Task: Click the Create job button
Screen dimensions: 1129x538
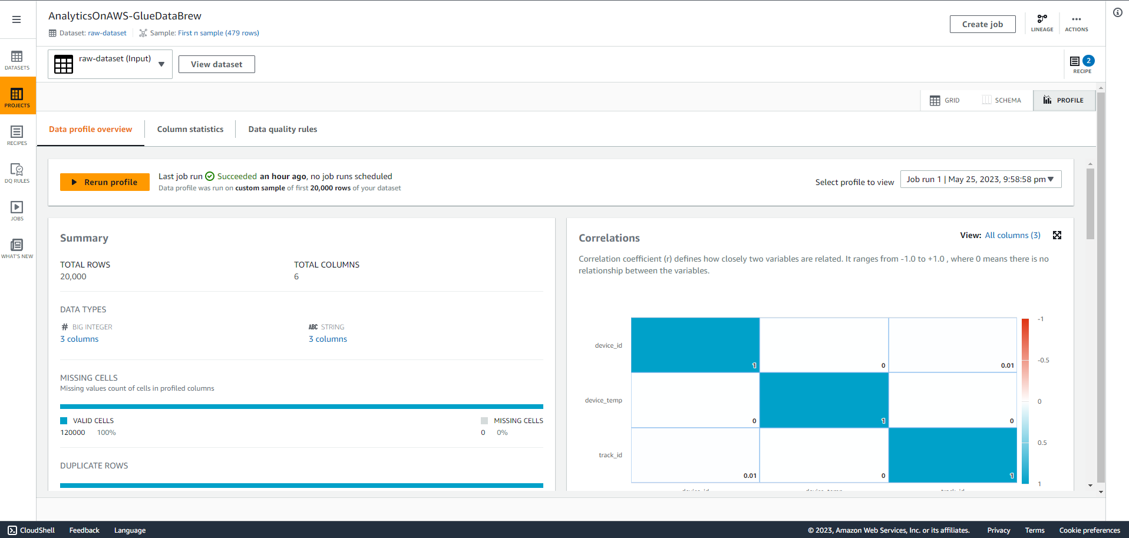Action: [982, 24]
